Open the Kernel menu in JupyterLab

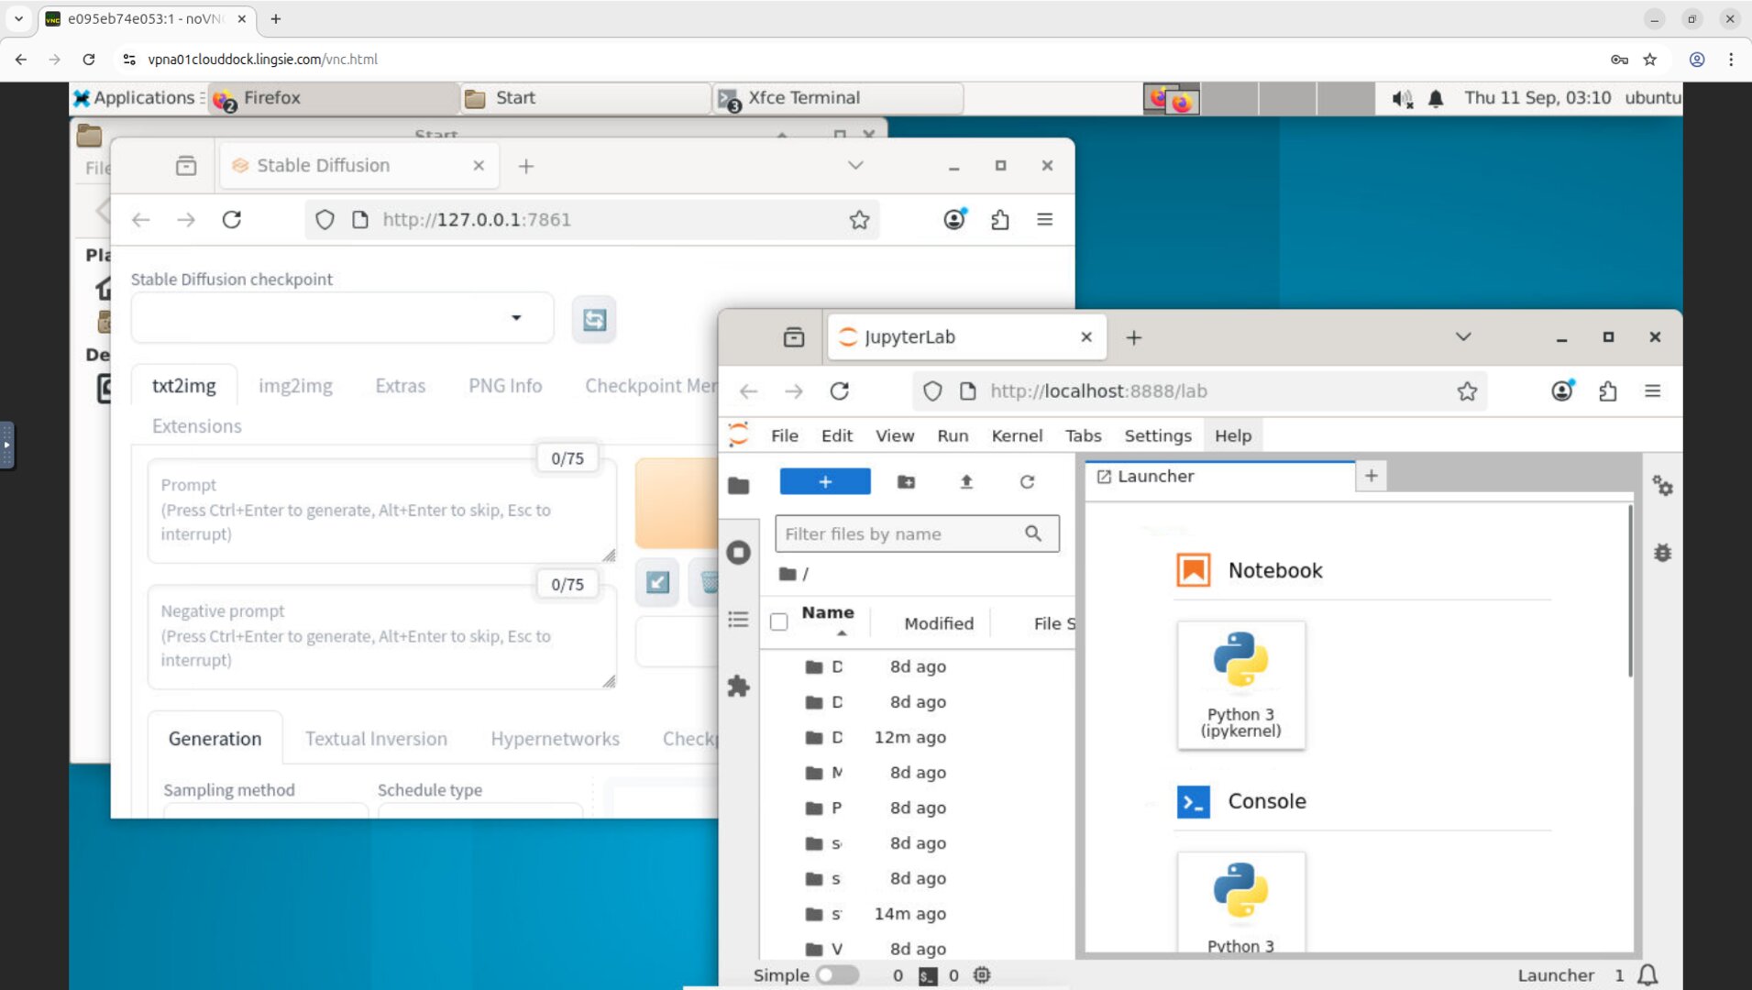1016,435
